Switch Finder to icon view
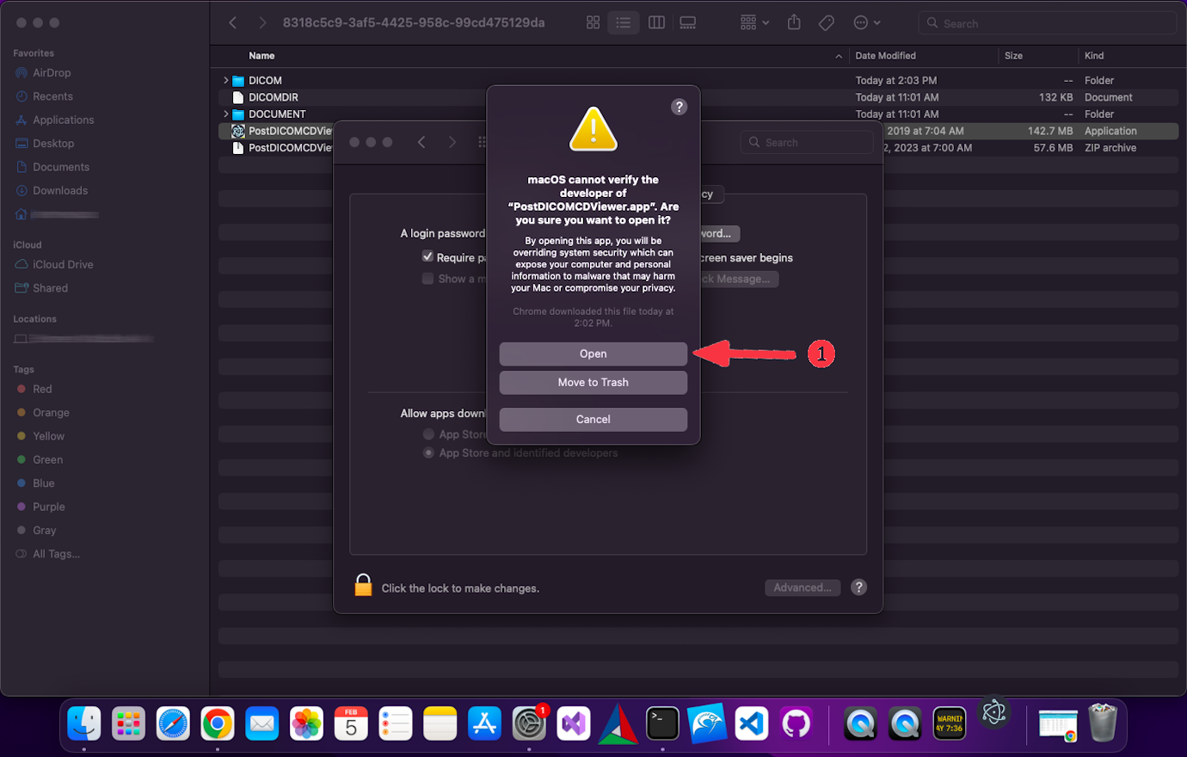Image resolution: width=1187 pixels, height=757 pixels. click(x=593, y=22)
